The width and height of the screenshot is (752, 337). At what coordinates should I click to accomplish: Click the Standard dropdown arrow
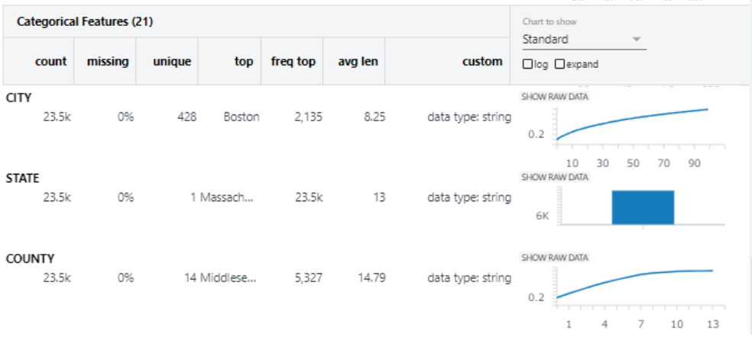coord(637,39)
